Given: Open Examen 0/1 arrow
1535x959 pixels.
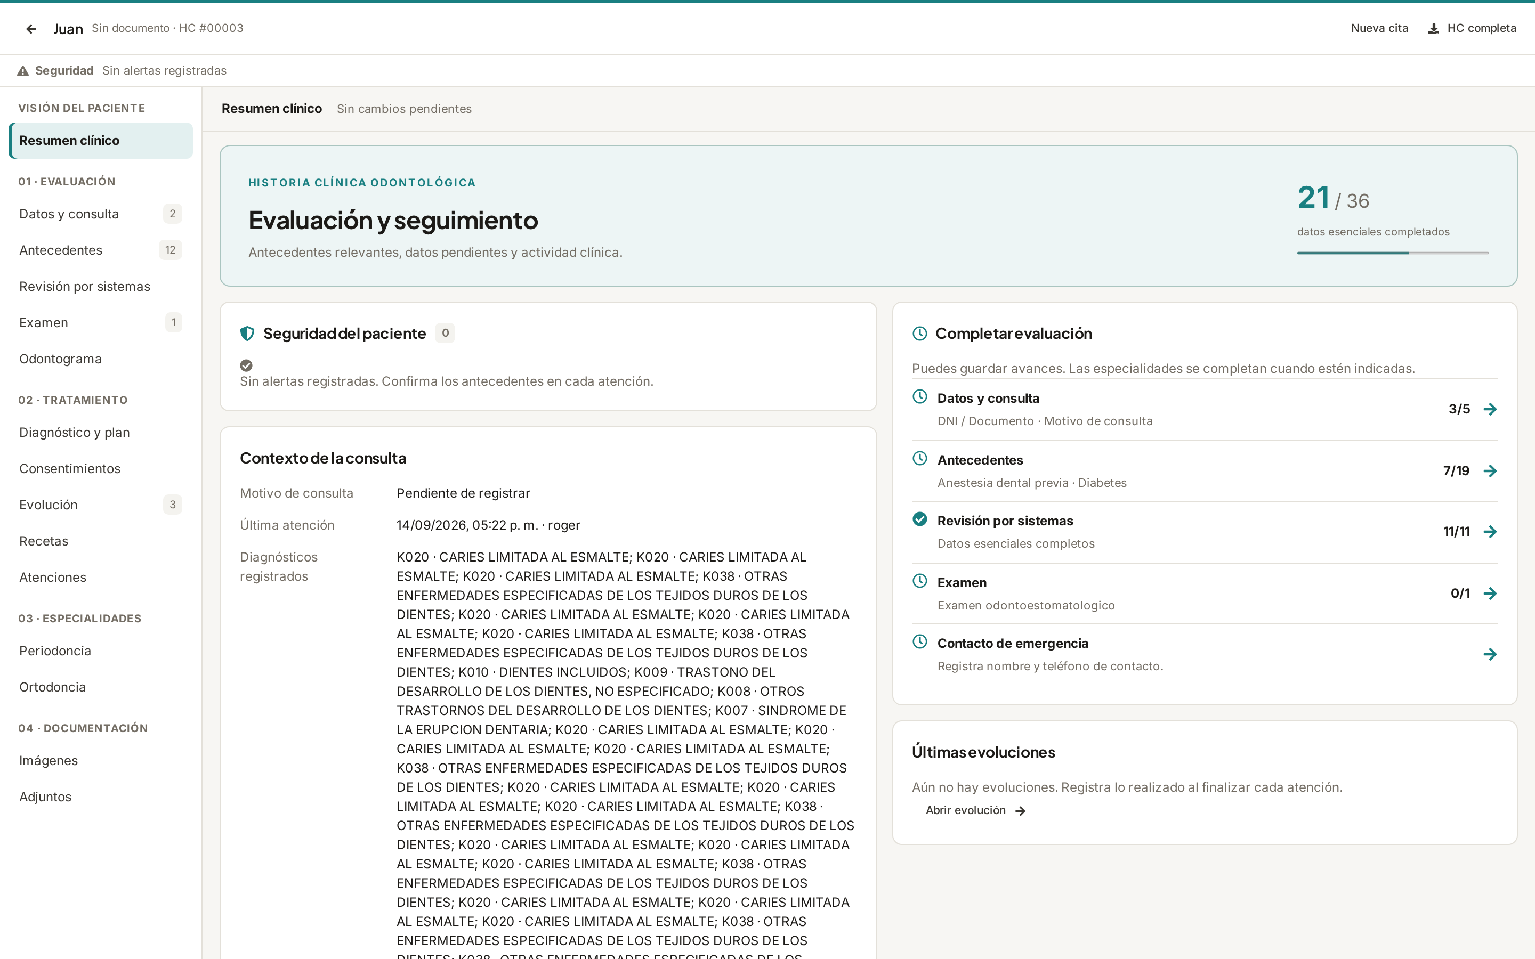Looking at the screenshot, I should tap(1490, 593).
